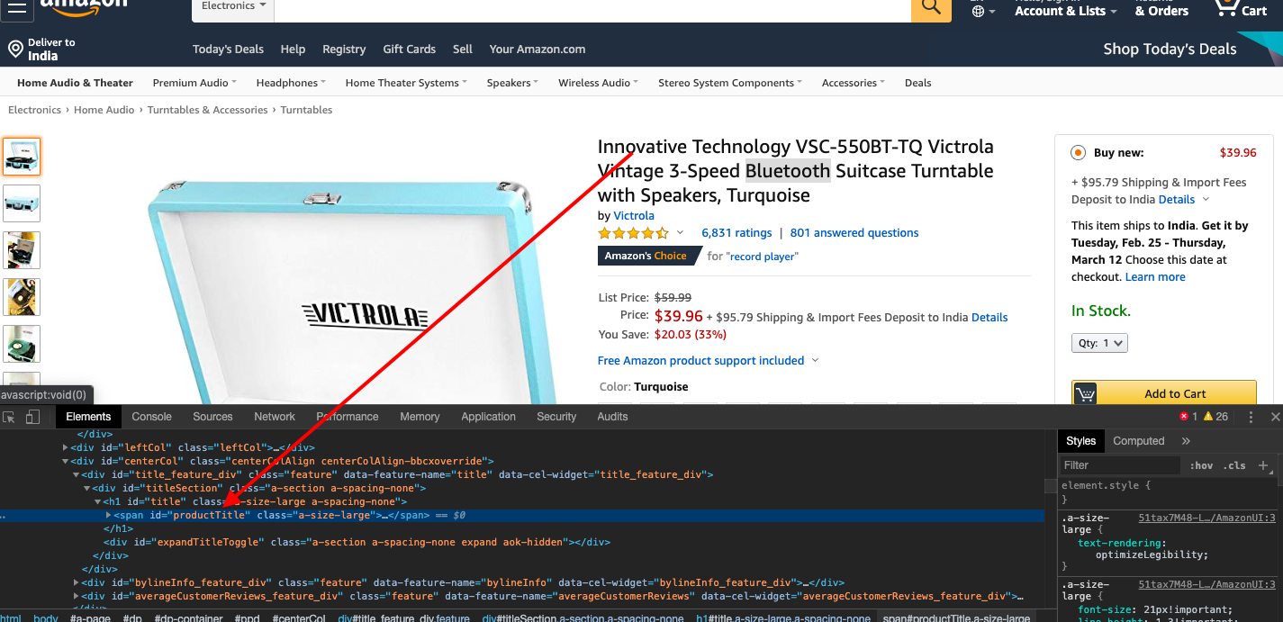1283x622 pixels.
Task: Switch to the Console tab in DevTools
Action: [150, 417]
